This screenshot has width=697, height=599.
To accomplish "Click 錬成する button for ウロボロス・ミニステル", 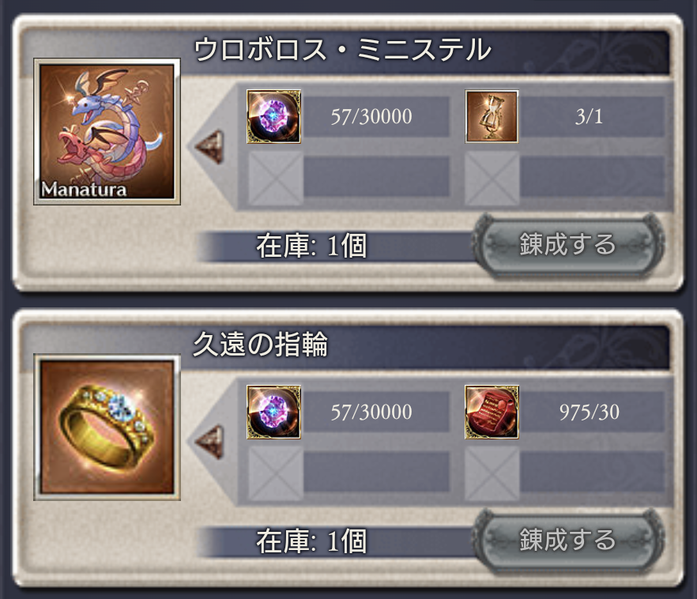I will pos(567,245).
